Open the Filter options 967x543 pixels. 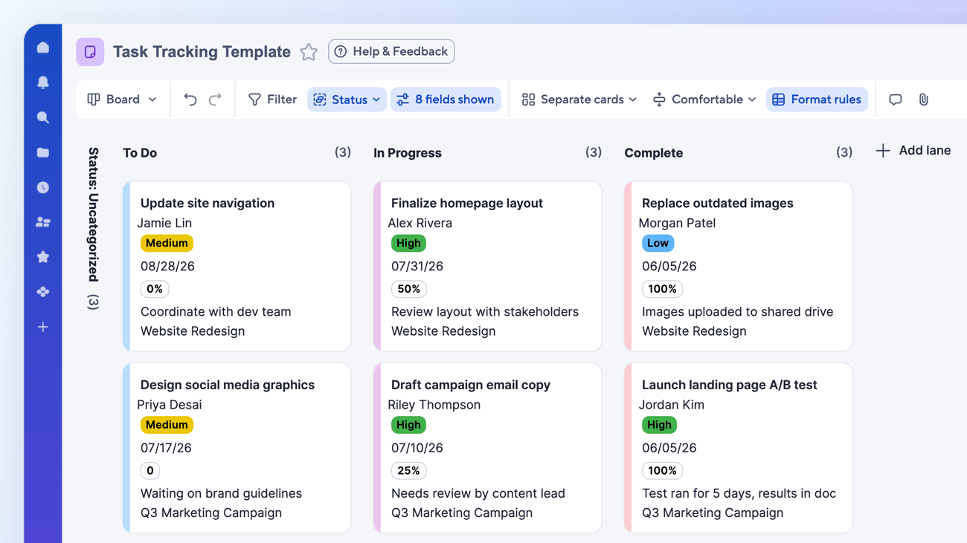click(x=272, y=99)
